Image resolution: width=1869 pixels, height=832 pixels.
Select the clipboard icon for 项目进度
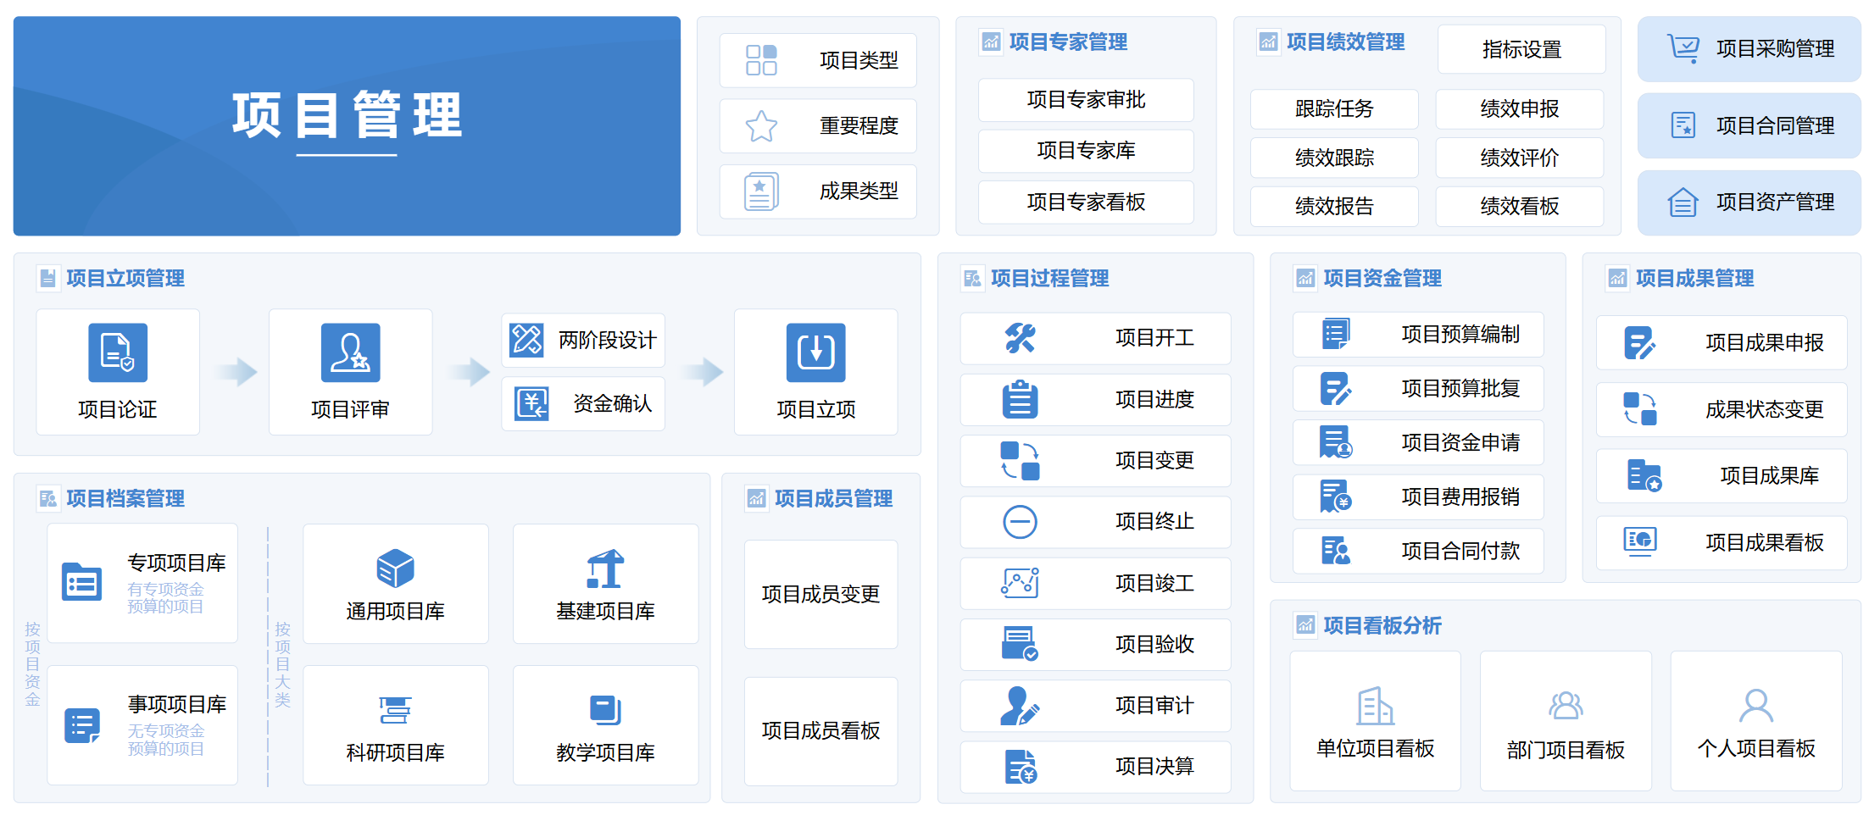point(1021,399)
